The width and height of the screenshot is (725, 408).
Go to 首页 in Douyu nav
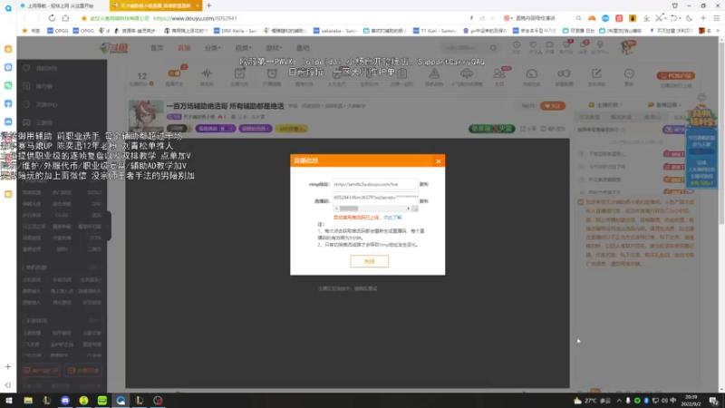pyautogui.click(x=157, y=48)
